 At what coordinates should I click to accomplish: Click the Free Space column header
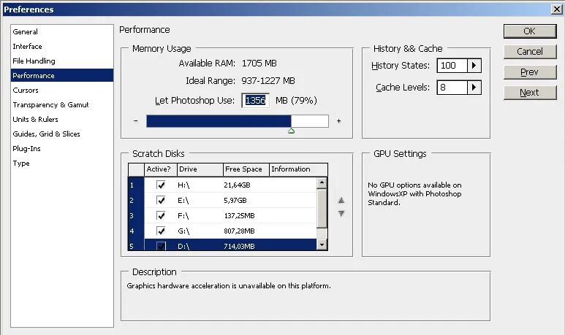(x=246, y=169)
